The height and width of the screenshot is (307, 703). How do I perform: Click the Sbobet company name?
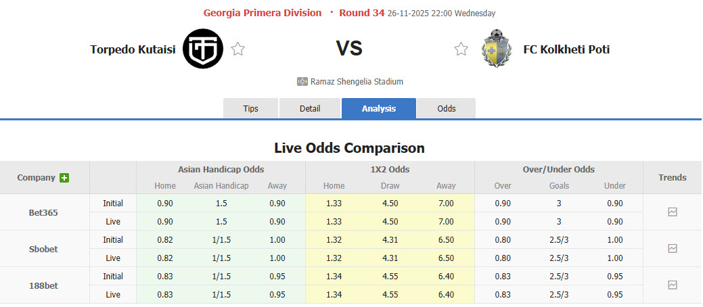43,249
